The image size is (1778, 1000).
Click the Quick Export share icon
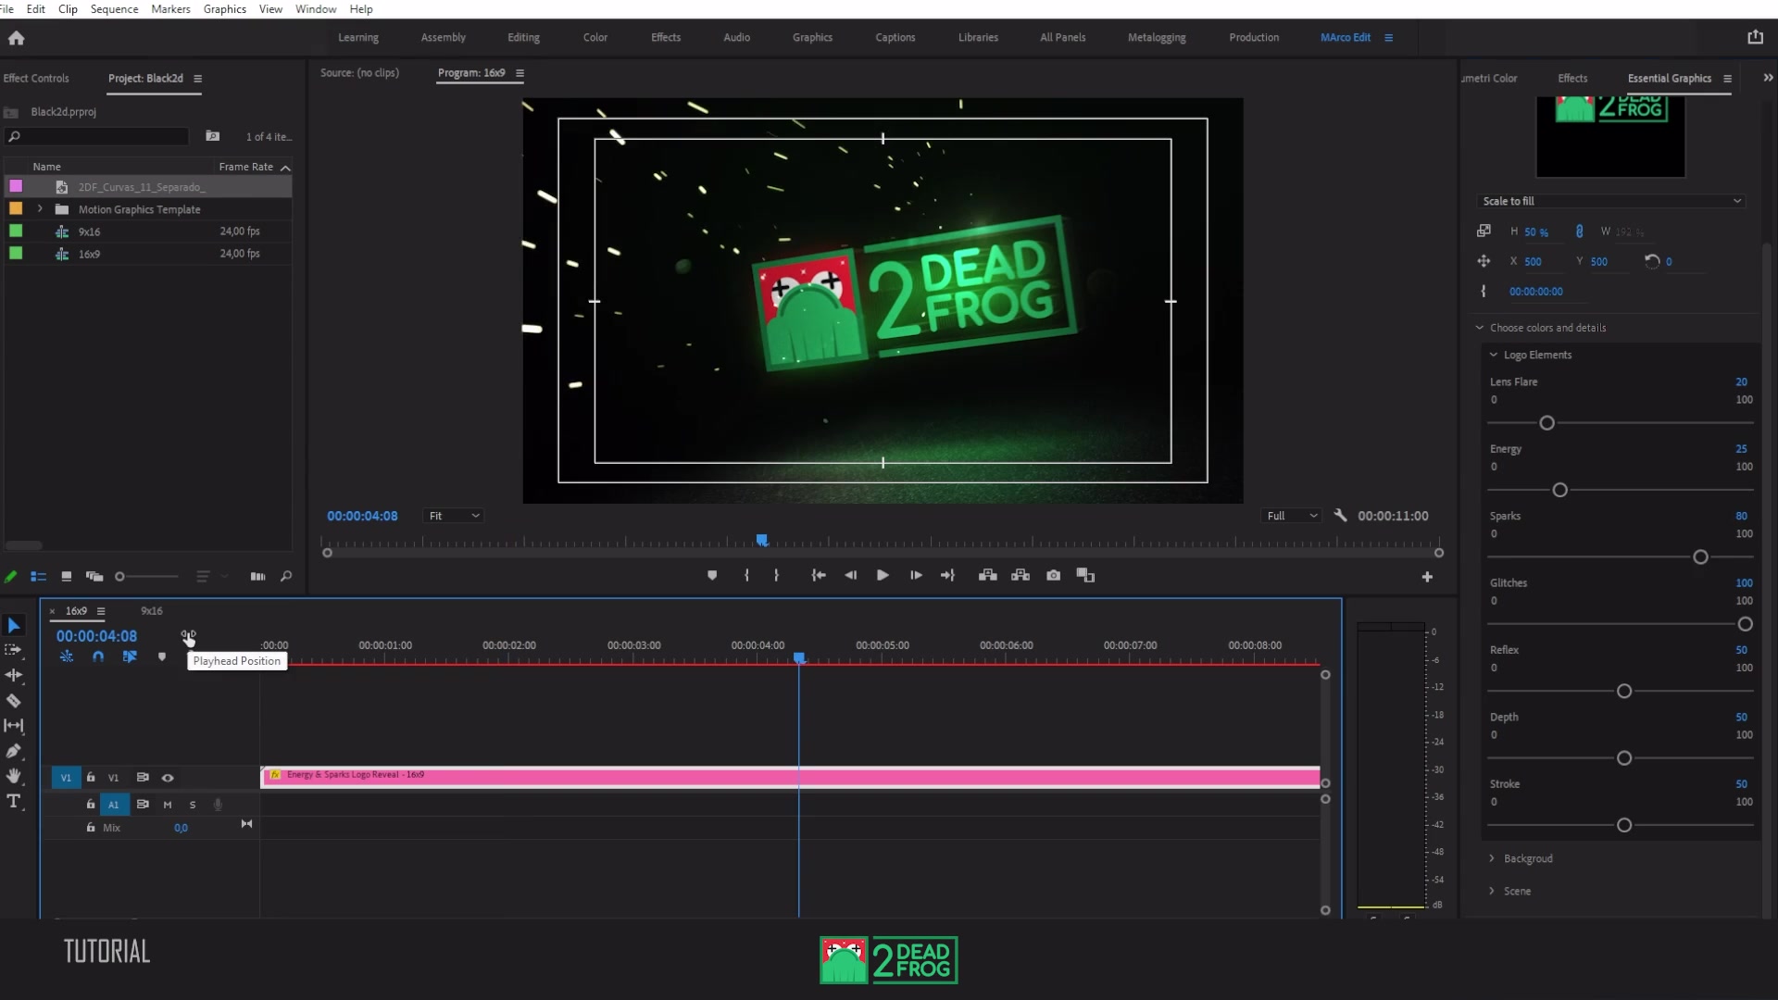(1755, 37)
